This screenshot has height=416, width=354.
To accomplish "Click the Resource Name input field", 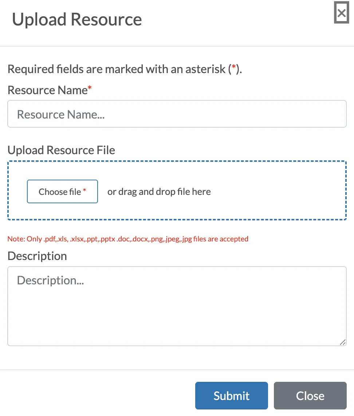I will tap(177, 114).
